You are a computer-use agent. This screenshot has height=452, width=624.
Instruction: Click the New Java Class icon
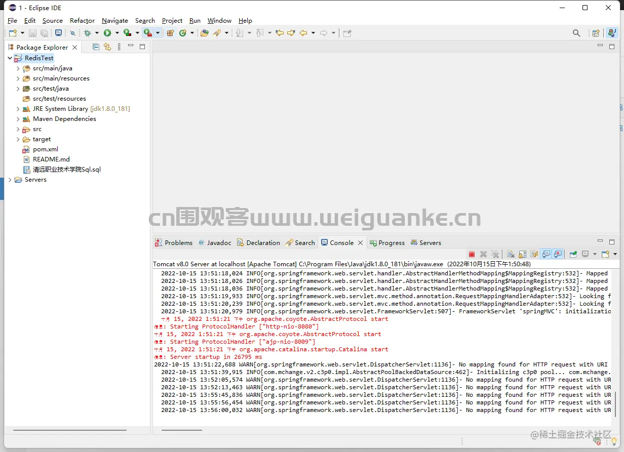tap(182, 33)
